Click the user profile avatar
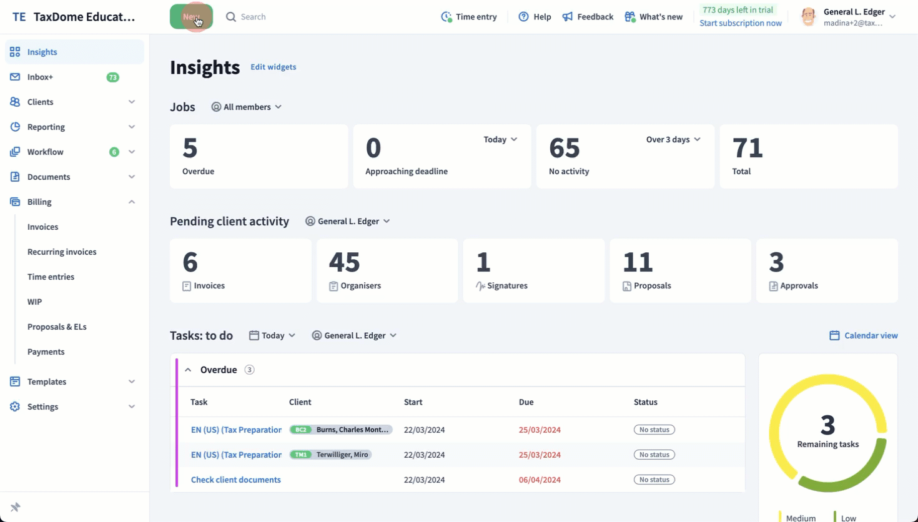The width and height of the screenshot is (918, 522). click(x=808, y=17)
